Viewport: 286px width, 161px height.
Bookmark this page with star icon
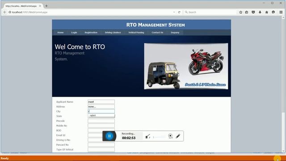click(241, 12)
